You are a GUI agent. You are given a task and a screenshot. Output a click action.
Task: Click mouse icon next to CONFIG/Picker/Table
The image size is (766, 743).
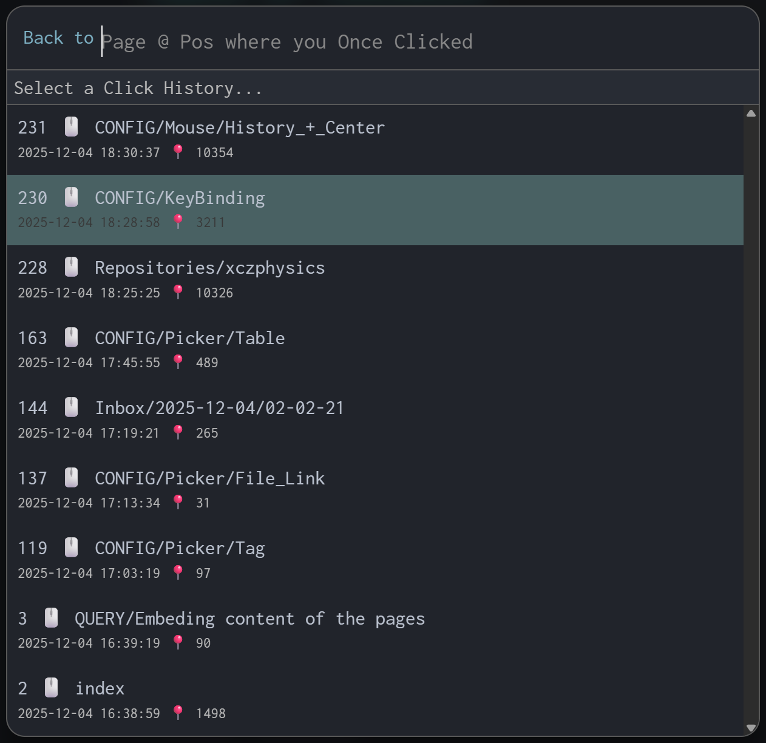click(x=71, y=338)
